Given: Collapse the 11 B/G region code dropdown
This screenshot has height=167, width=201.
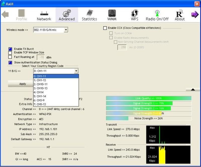Looking at the screenshot, I should tap(76, 71).
